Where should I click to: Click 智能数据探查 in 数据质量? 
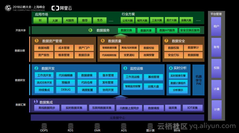[109, 48]
